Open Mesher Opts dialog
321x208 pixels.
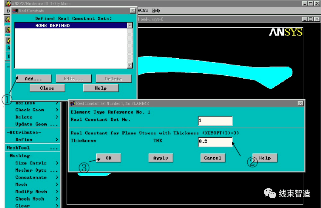point(36,170)
